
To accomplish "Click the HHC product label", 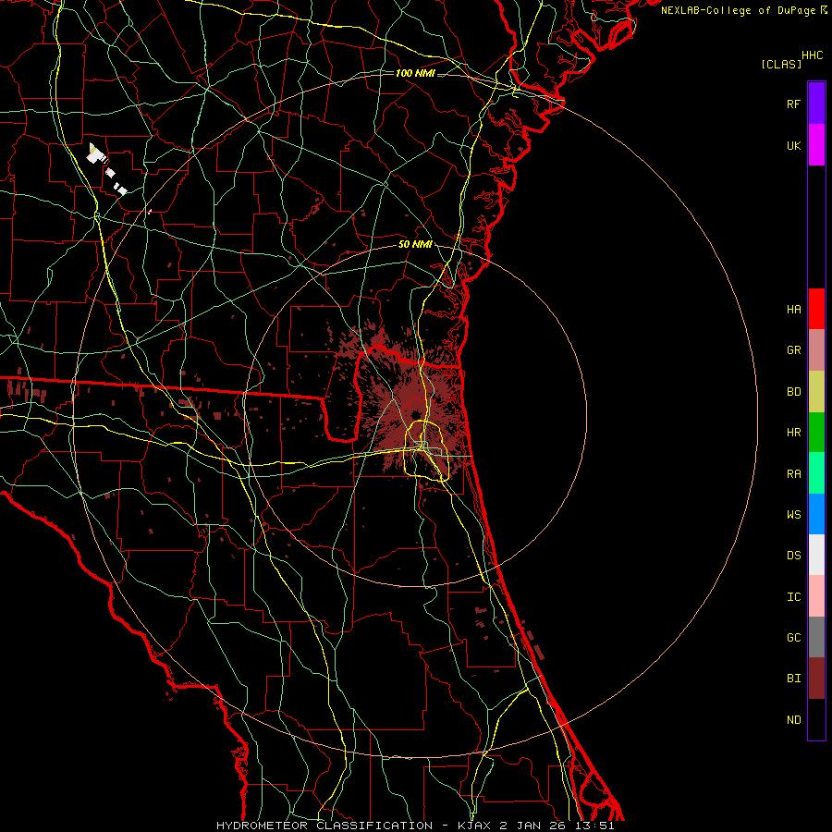I will (x=812, y=55).
